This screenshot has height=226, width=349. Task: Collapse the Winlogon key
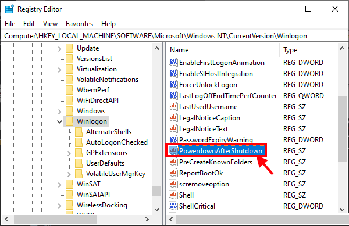59,122
